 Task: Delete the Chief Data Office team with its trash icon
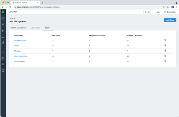pos(165,56)
